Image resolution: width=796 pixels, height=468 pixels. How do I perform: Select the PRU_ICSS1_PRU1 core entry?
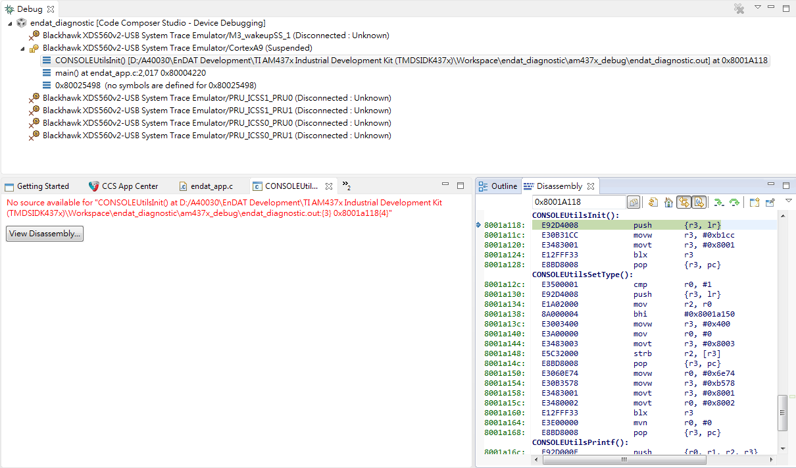point(217,111)
